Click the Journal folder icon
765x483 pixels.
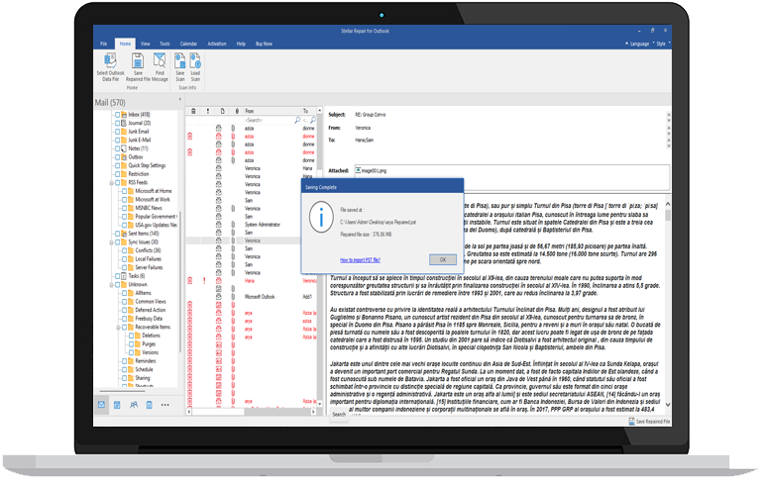click(124, 123)
